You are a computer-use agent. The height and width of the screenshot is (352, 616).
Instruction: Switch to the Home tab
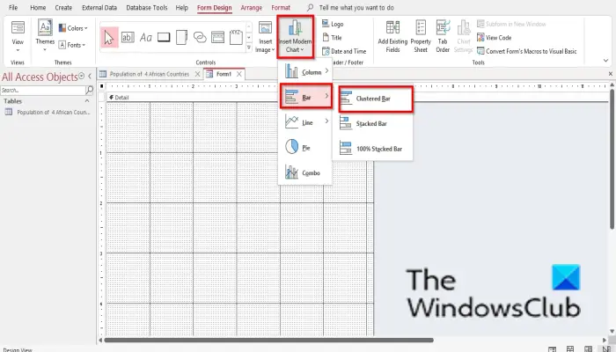(38, 7)
